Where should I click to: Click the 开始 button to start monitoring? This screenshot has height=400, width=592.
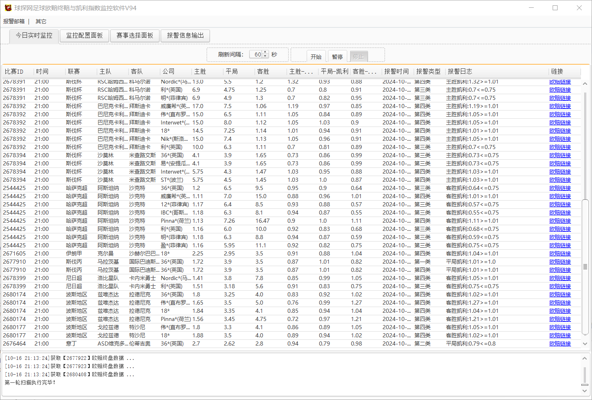pyautogui.click(x=316, y=56)
